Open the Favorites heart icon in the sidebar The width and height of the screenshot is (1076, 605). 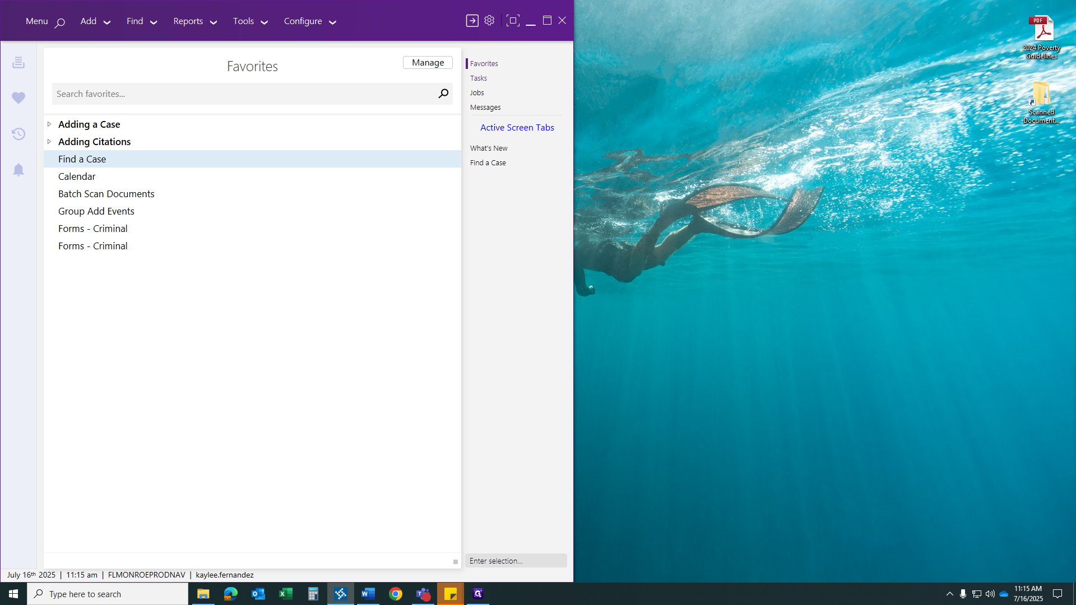18,98
